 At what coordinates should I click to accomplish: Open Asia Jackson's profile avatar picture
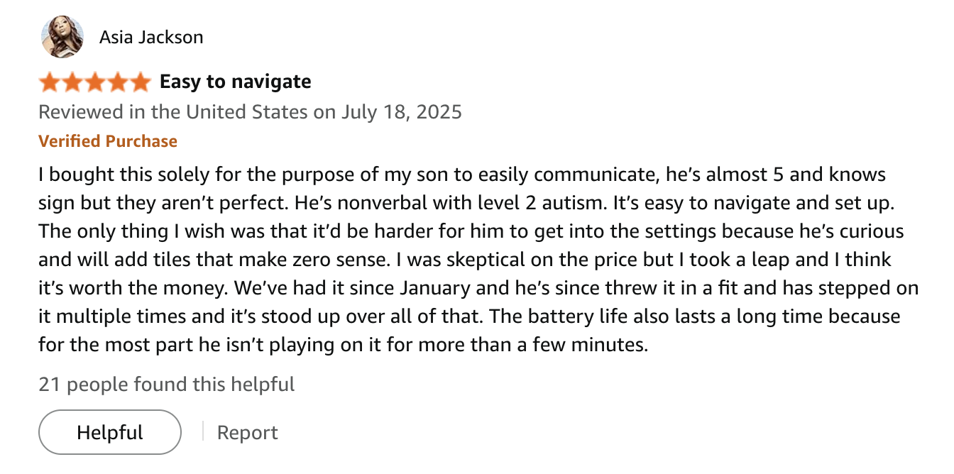(x=62, y=37)
